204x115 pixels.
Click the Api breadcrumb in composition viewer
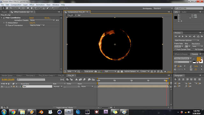[79, 15]
